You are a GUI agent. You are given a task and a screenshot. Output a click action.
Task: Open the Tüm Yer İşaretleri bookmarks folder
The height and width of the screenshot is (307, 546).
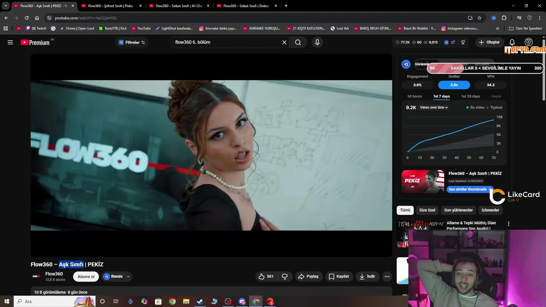pos(525,28)
